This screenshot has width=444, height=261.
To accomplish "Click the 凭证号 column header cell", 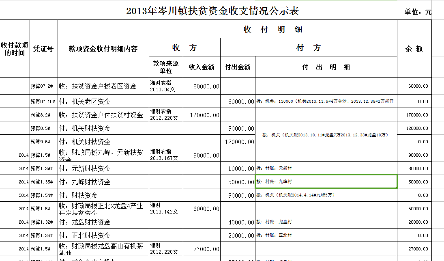I will (43, 49).
